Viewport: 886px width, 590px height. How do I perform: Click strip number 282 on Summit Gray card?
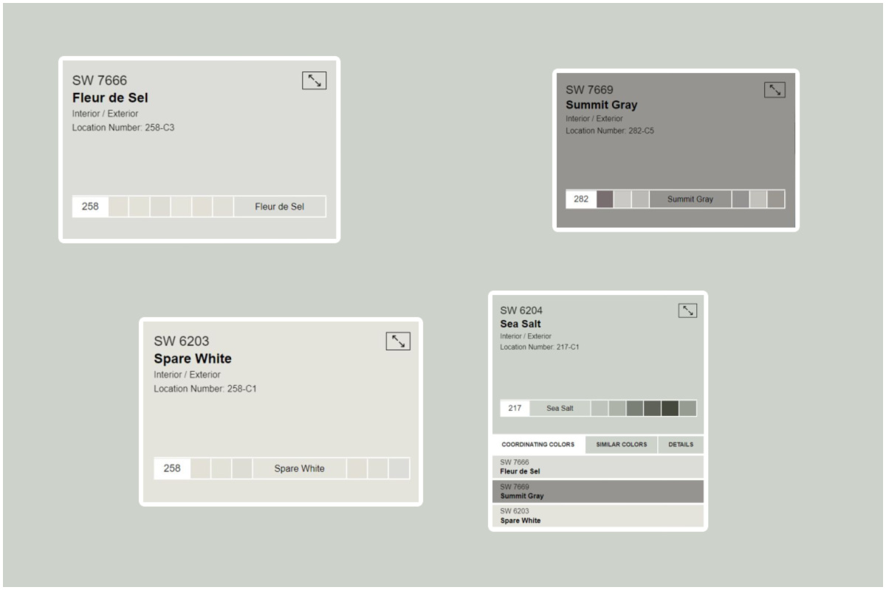[581, 199]
